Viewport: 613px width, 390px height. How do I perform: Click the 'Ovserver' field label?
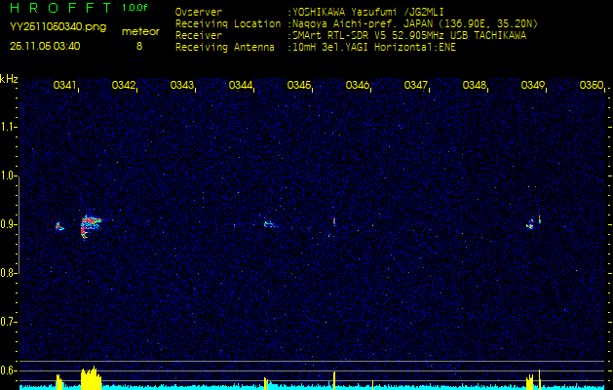[199, 12]
